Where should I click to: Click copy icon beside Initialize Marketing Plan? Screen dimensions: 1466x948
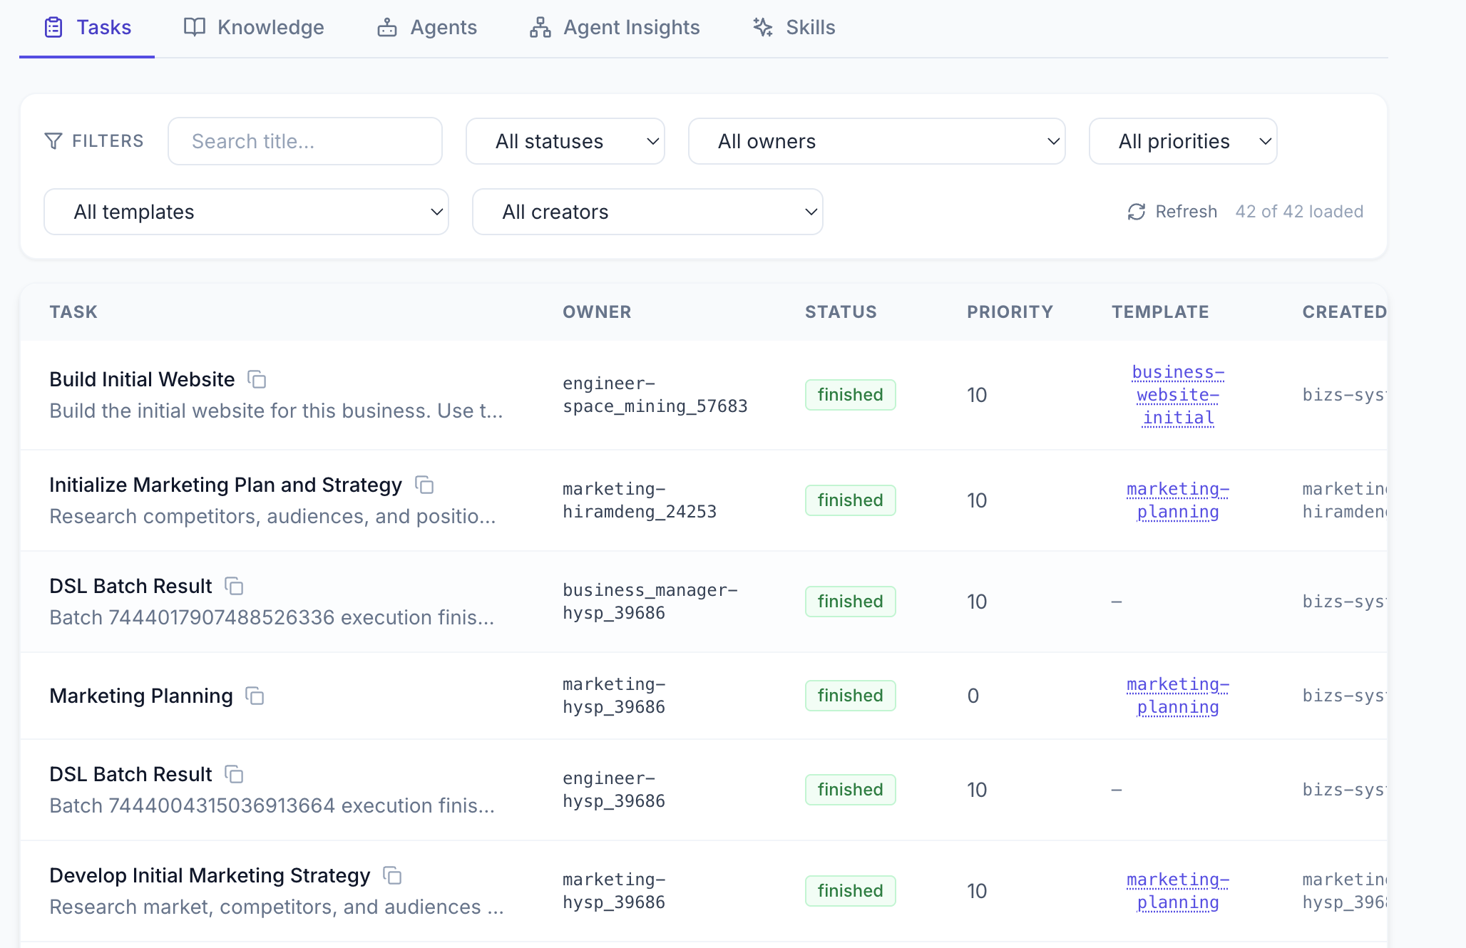click(424, 485)
